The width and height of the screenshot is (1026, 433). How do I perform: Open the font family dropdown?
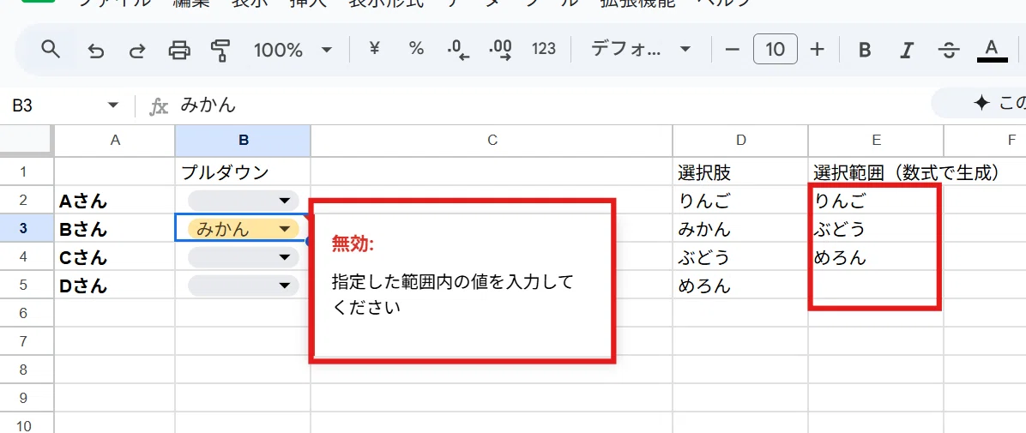(x=641, y=49)
